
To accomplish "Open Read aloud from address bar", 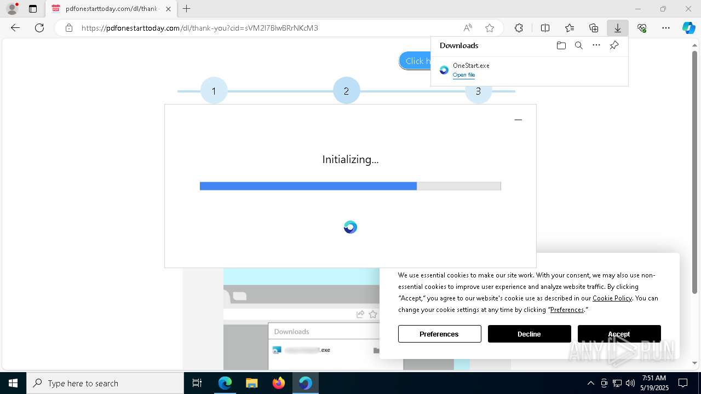I will (468, 28).
